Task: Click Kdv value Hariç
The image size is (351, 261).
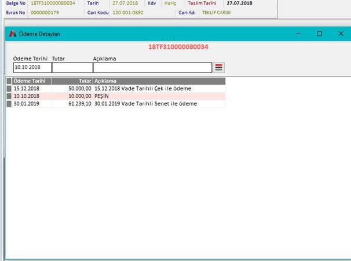Action: 170,3
